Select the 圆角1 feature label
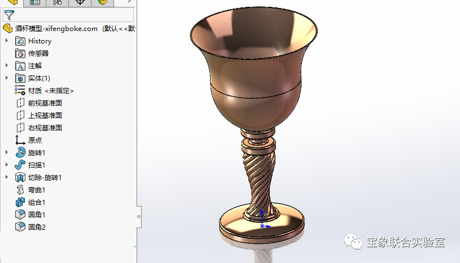Image resolution: width=460 pixels, height=263 pixels. point(37,214)
